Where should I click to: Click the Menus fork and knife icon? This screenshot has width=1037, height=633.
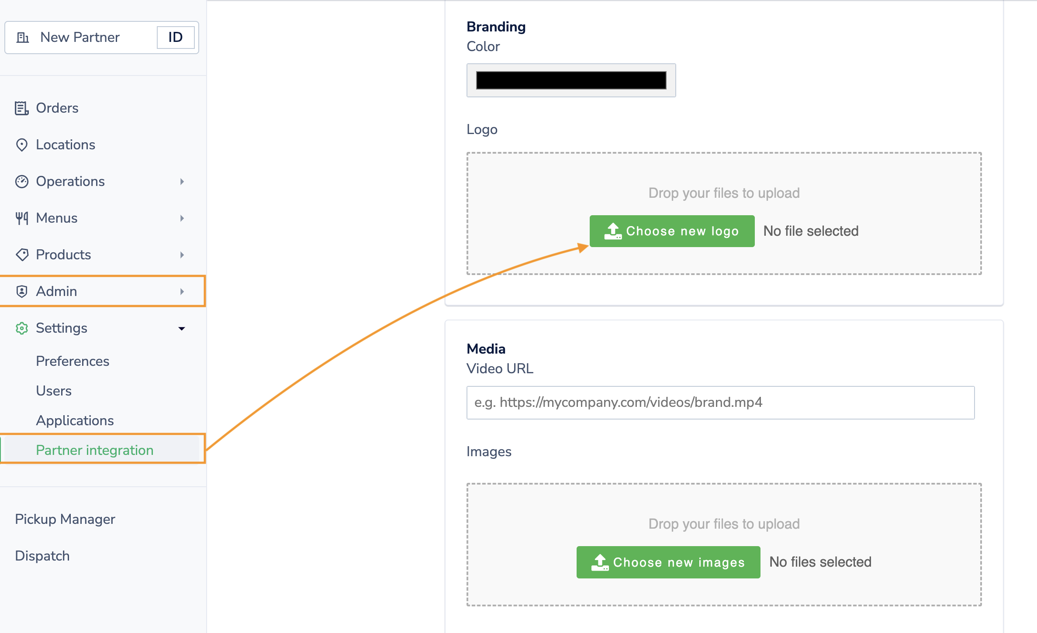(21, 218)
